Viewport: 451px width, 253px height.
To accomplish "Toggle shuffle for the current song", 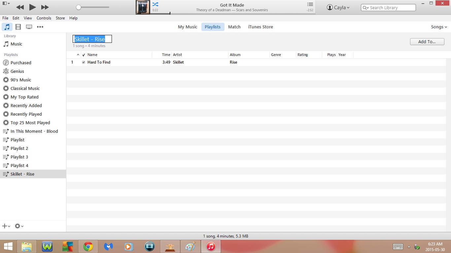I will click(155, 4).
